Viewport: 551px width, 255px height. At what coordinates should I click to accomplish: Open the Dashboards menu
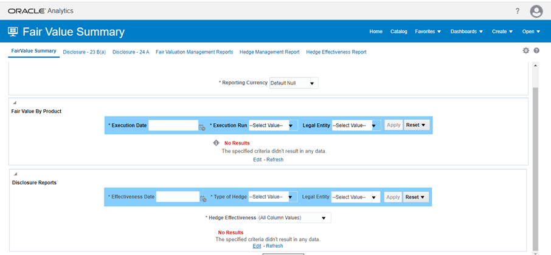466,32
